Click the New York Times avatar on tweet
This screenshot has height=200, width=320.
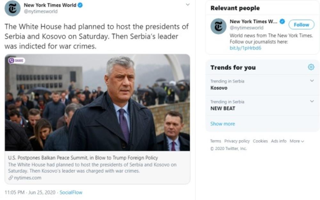point(12,8)
